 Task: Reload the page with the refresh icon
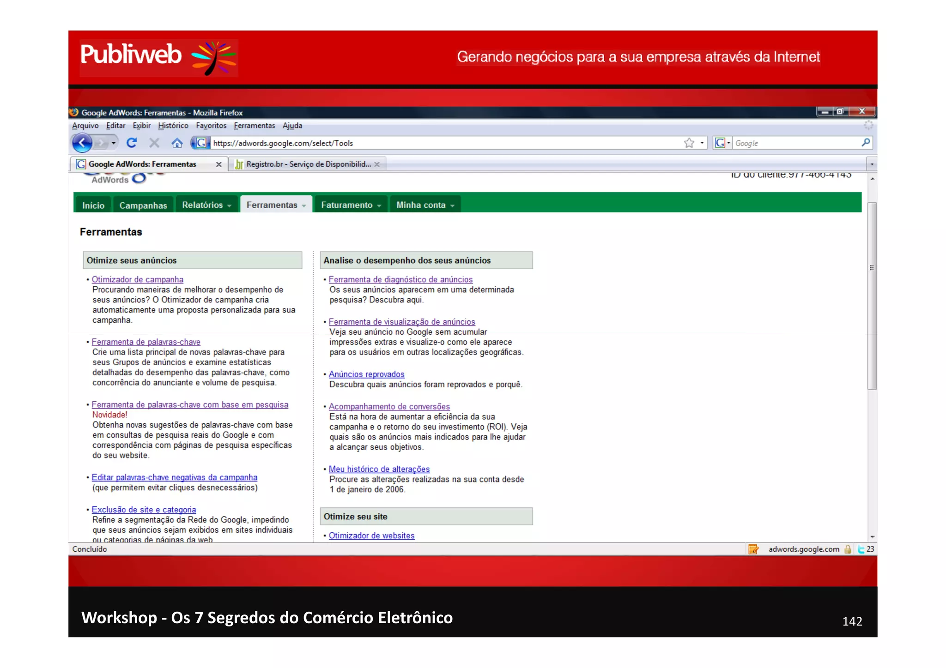tap(132, 143)
